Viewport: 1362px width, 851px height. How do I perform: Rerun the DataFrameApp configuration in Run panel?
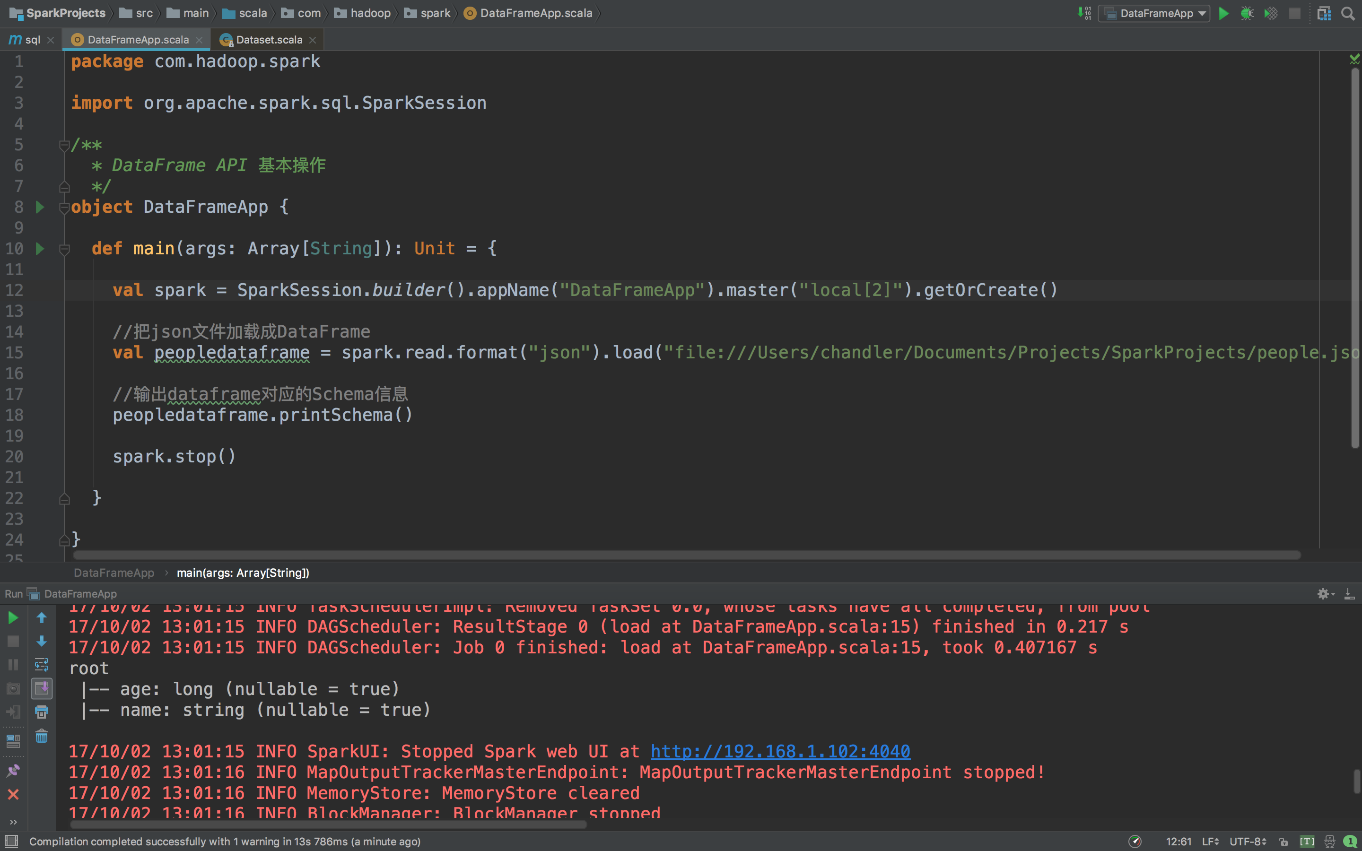tap(13, 617)
